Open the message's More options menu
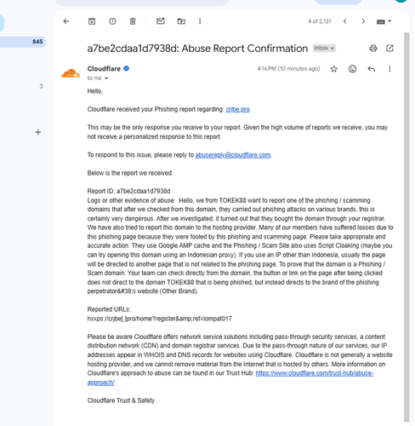Viewport: 415px width, 426px height. coord(389,69)
